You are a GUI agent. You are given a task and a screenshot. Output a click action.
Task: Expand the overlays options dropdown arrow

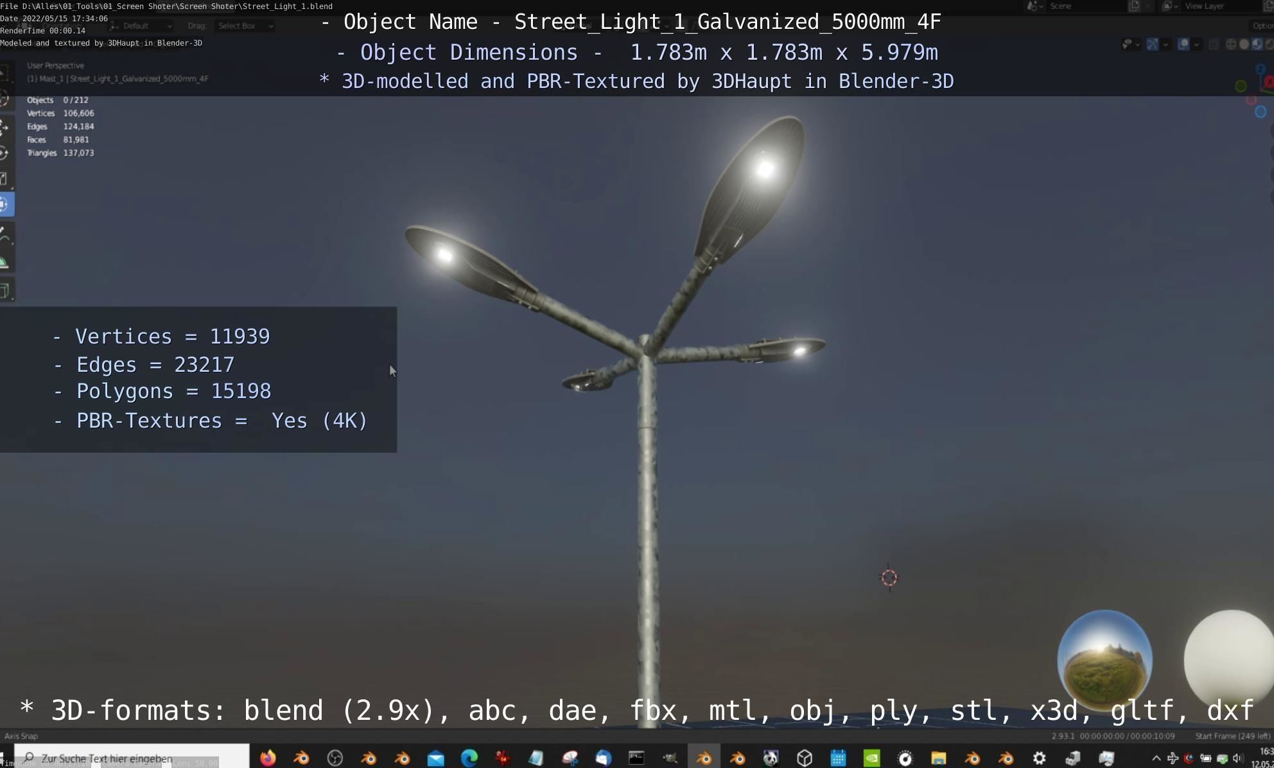pyautogui.click(x=1196, y=44)
